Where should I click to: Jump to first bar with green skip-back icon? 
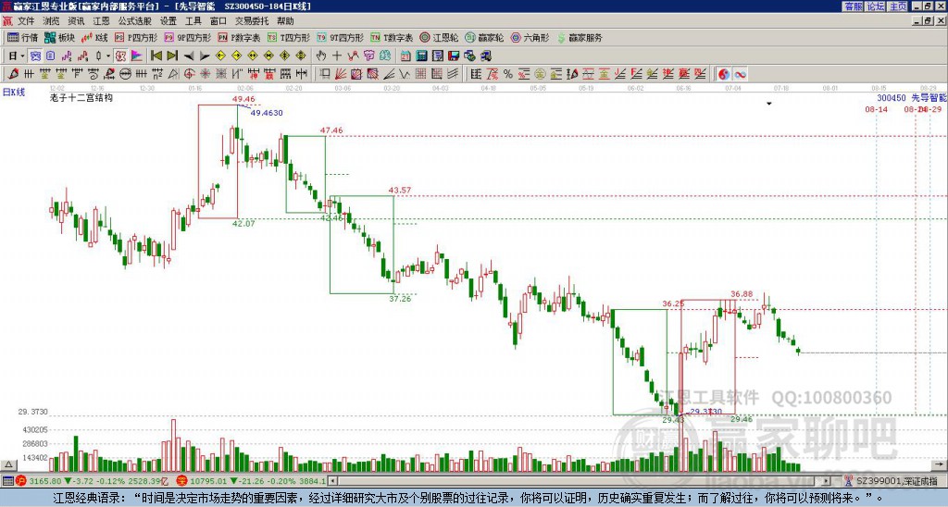156,56
